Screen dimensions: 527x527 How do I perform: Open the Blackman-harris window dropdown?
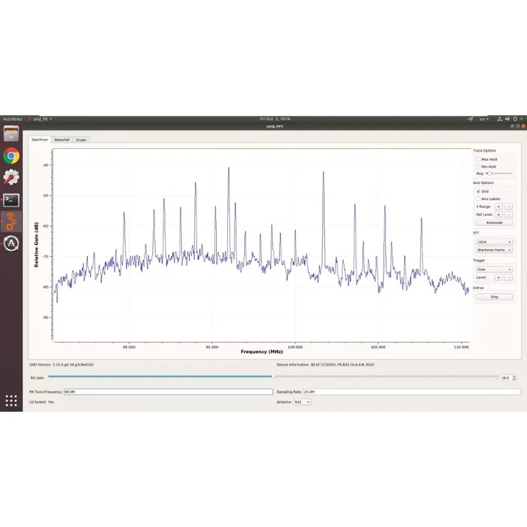click(x=494, y=250)
